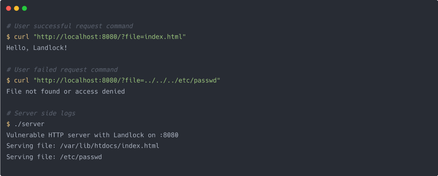Click the green maximize window button
Image resolution: width=438 pixels, height=176 pixels.
(x=24, y=8)
